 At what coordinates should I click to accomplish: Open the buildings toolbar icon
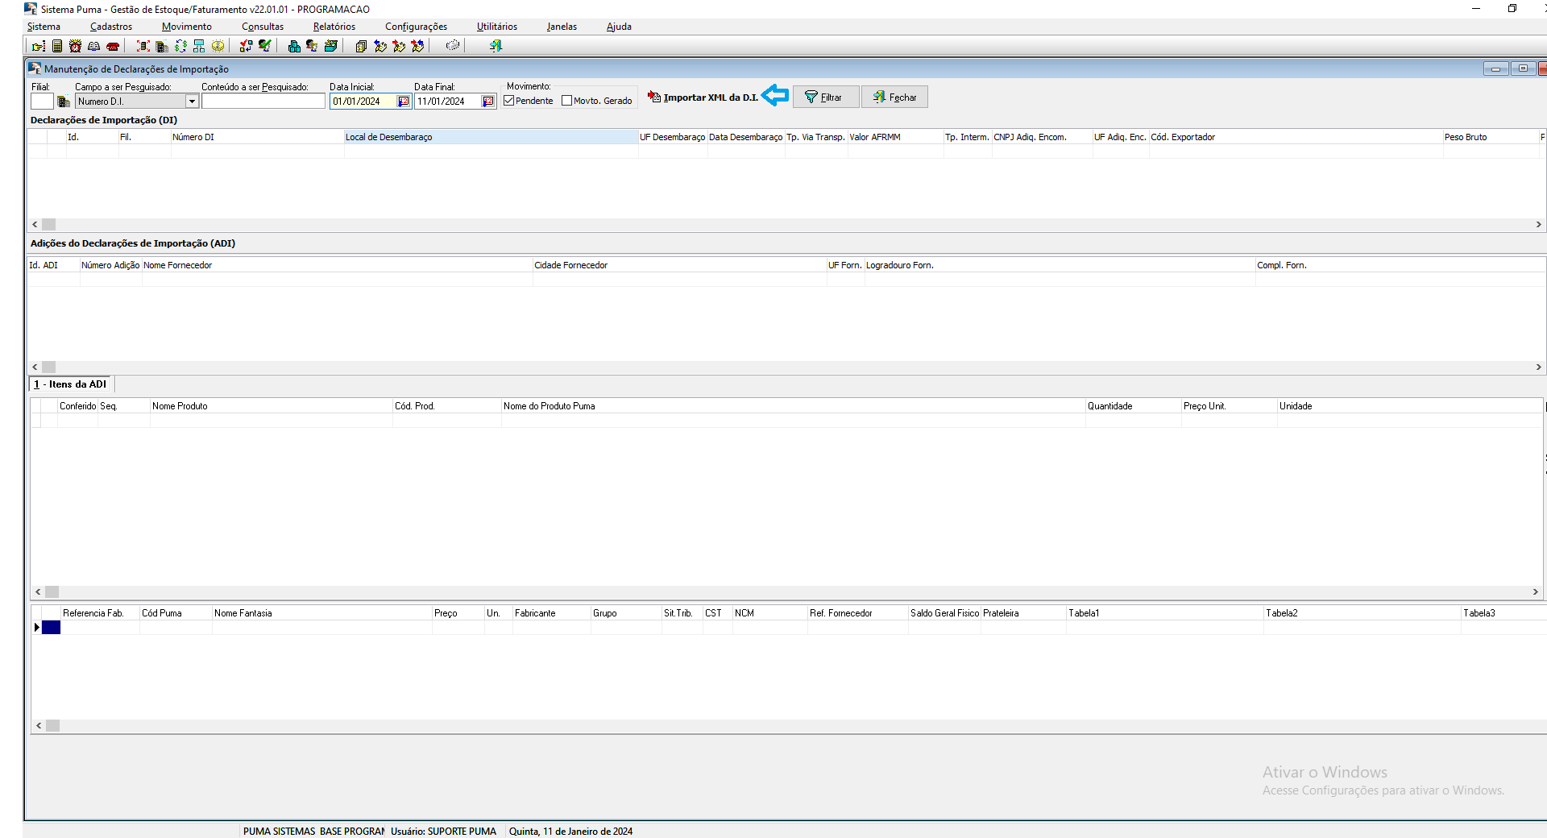coord(162,46)
